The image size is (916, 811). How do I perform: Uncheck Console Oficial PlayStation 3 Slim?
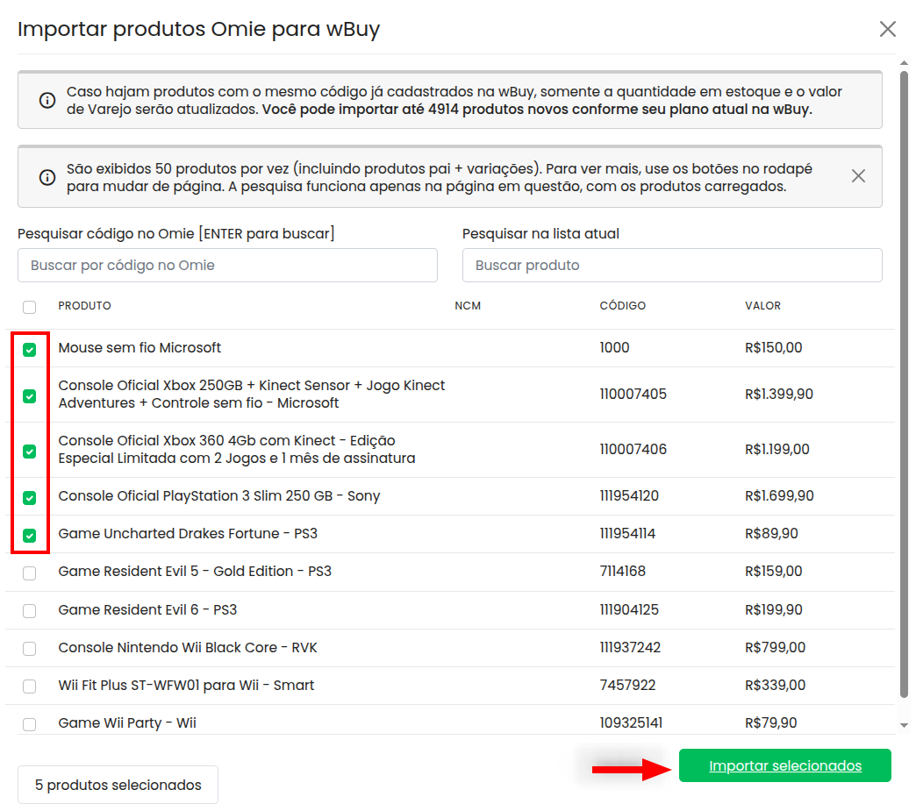pyautogui.click(x=30, y=498)
